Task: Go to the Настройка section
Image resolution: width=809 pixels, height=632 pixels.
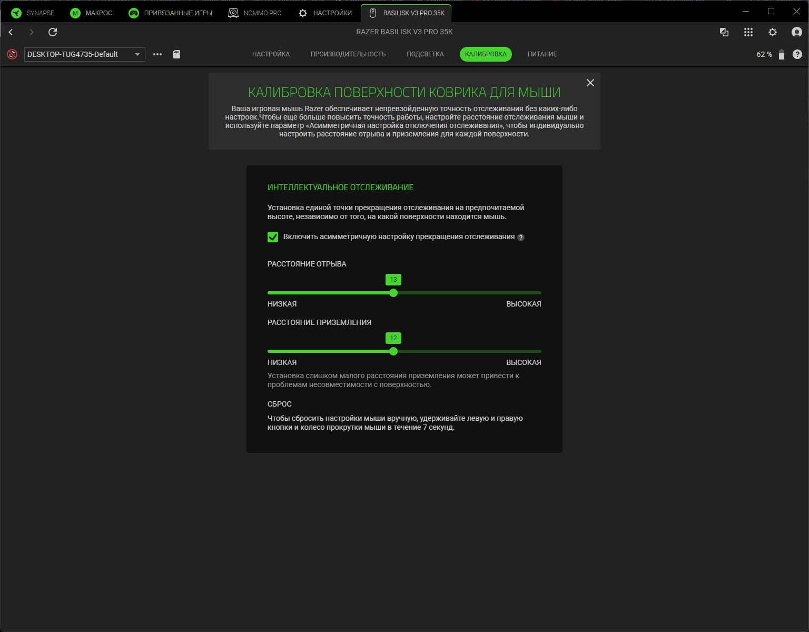Action: coord(271,54)
